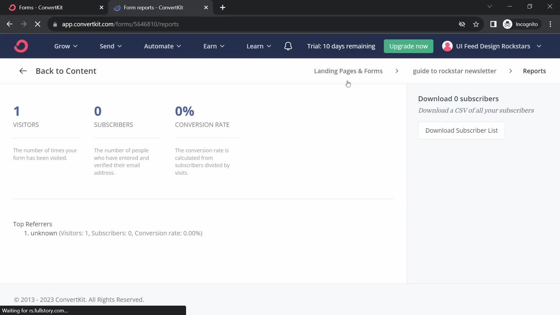Open the notifications bell
The image size is (560, 315).
click(288, 46)
